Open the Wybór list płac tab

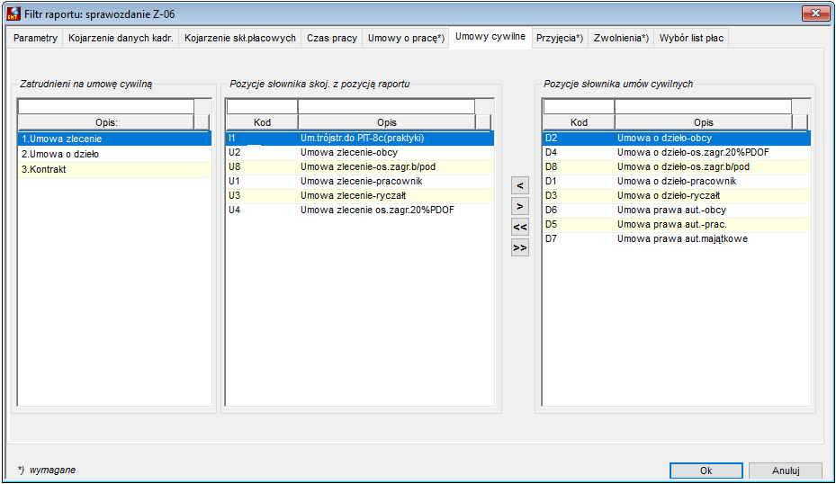(691, 39)
